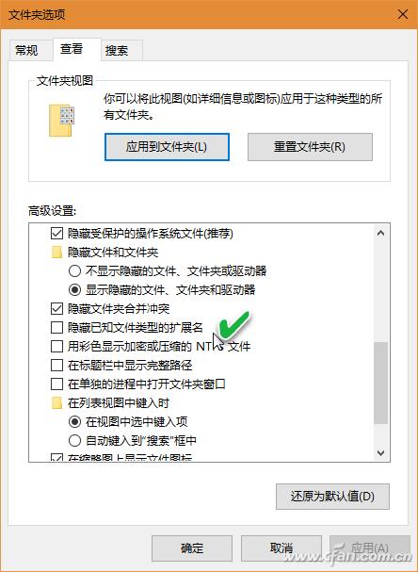Click the 隐藏文件和文件夹 folder icon
Image resolution: width=418 pixels, height=572 pixels.
(56, 253)
